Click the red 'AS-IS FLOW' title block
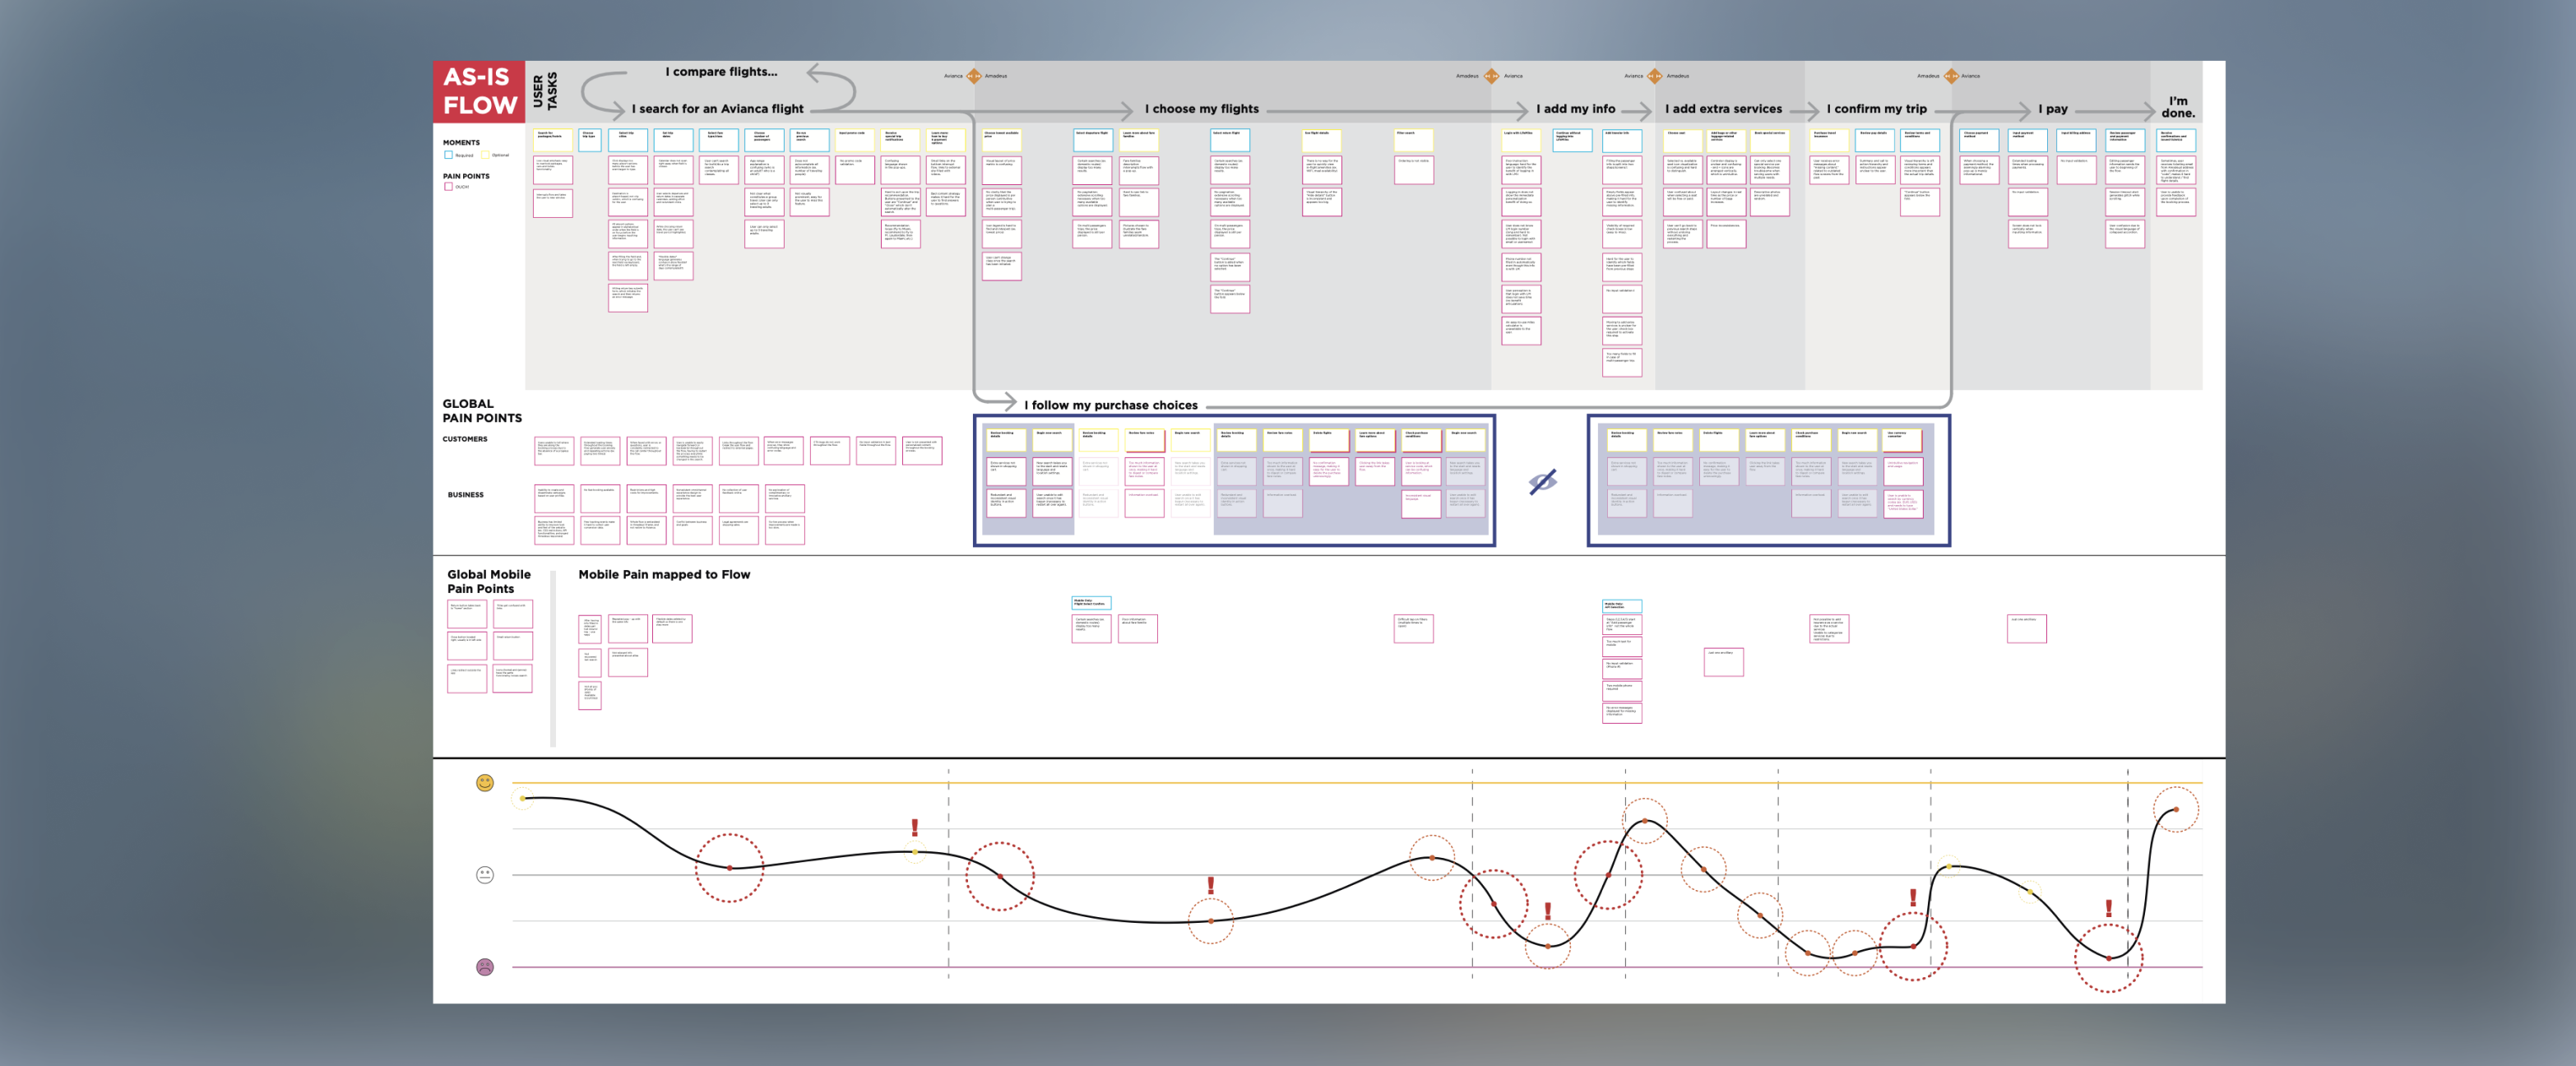Viewport: 2576px width, 1066px height. tap(479, 91)
